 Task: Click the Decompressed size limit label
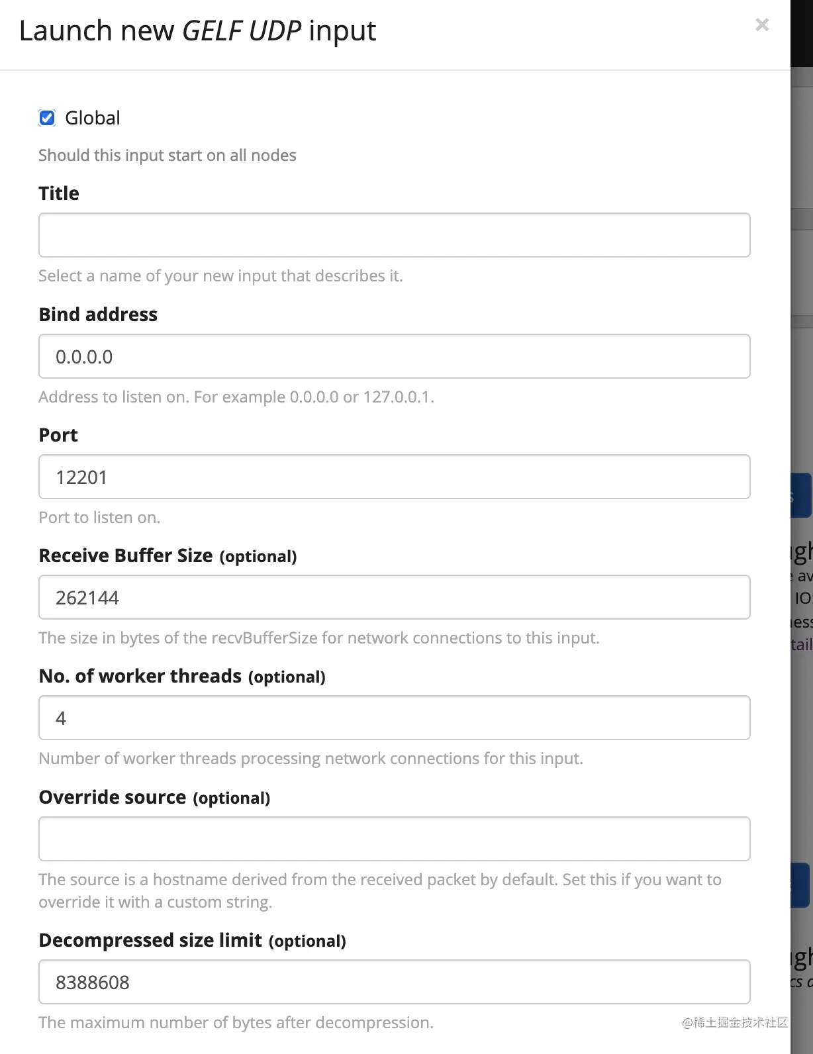150,940
